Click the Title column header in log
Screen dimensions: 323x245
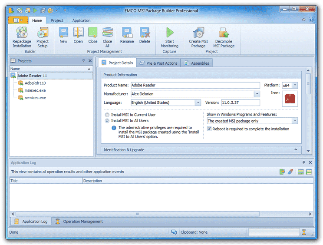(46, 181)
